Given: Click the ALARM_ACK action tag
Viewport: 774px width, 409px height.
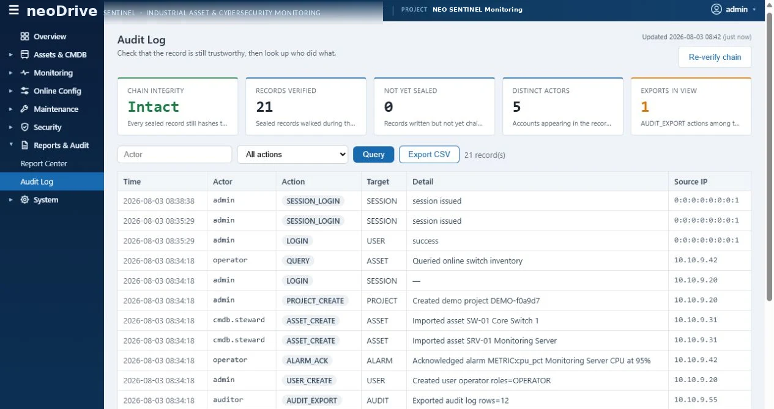Looking at the screenshot, I should click(x=308, y=361).
